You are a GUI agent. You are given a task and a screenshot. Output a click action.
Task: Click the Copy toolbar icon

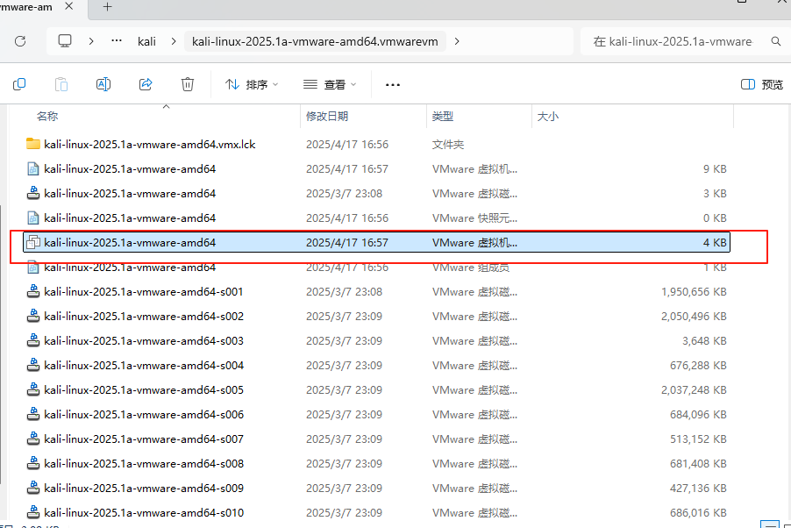[x=19, y=84]
